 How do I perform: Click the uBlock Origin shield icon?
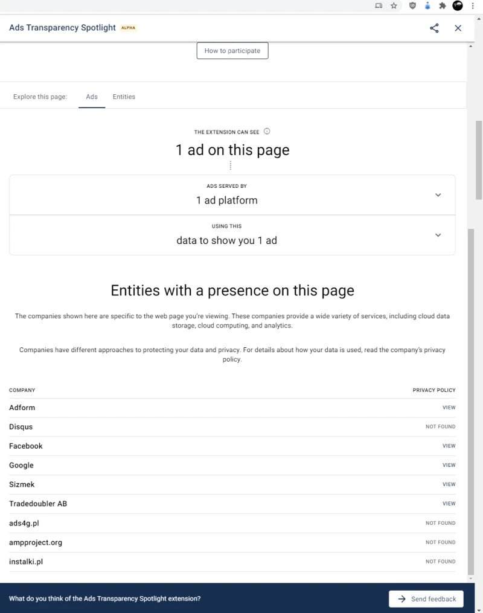(x=412, y=5)
